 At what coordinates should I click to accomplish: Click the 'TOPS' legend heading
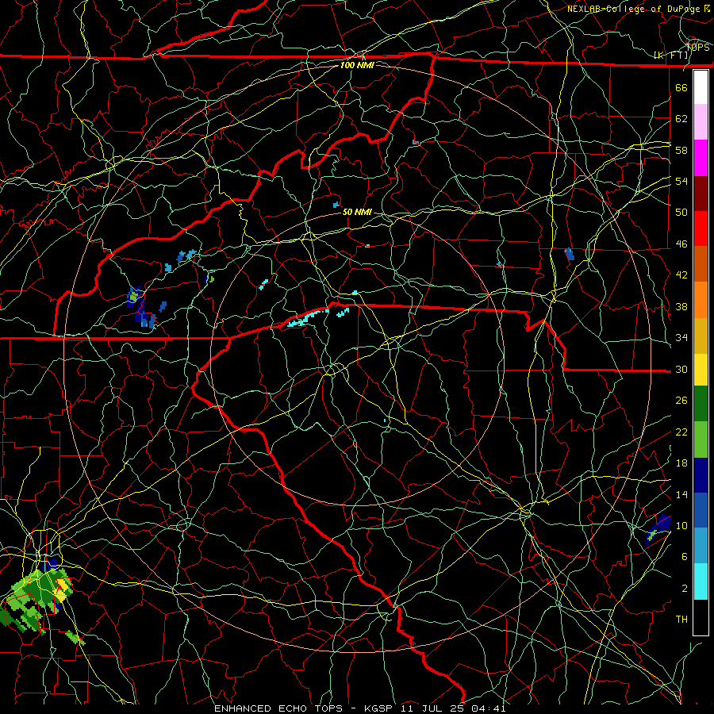pyautogui.click(x=697, y=48)
